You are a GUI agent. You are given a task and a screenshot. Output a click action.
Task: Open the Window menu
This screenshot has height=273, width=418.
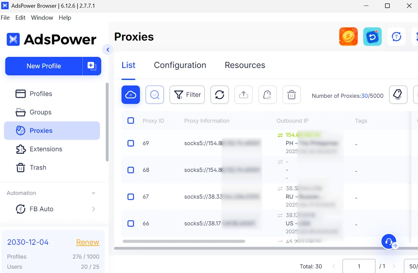(x=42, y=18)
